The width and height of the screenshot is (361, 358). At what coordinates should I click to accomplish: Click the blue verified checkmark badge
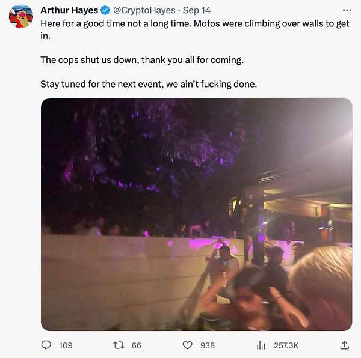(104, 10)
